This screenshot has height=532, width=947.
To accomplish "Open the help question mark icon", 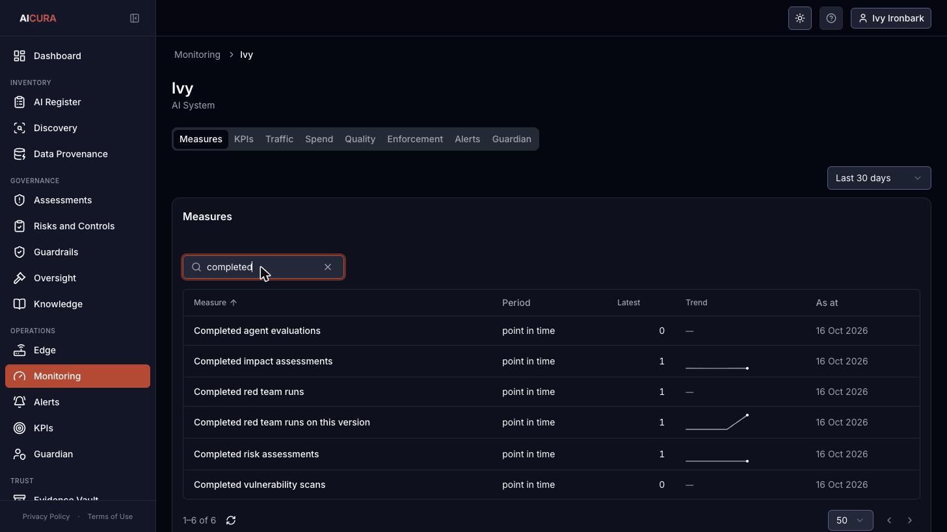I will tap(831, 18).
